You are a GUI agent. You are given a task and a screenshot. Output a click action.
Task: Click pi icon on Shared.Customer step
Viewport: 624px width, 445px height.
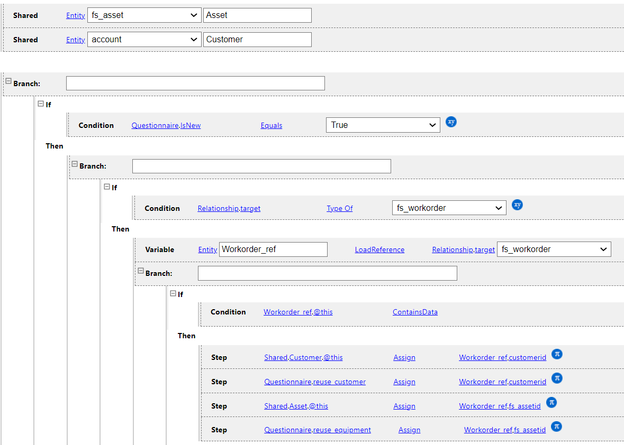click(x=557, y=354)
